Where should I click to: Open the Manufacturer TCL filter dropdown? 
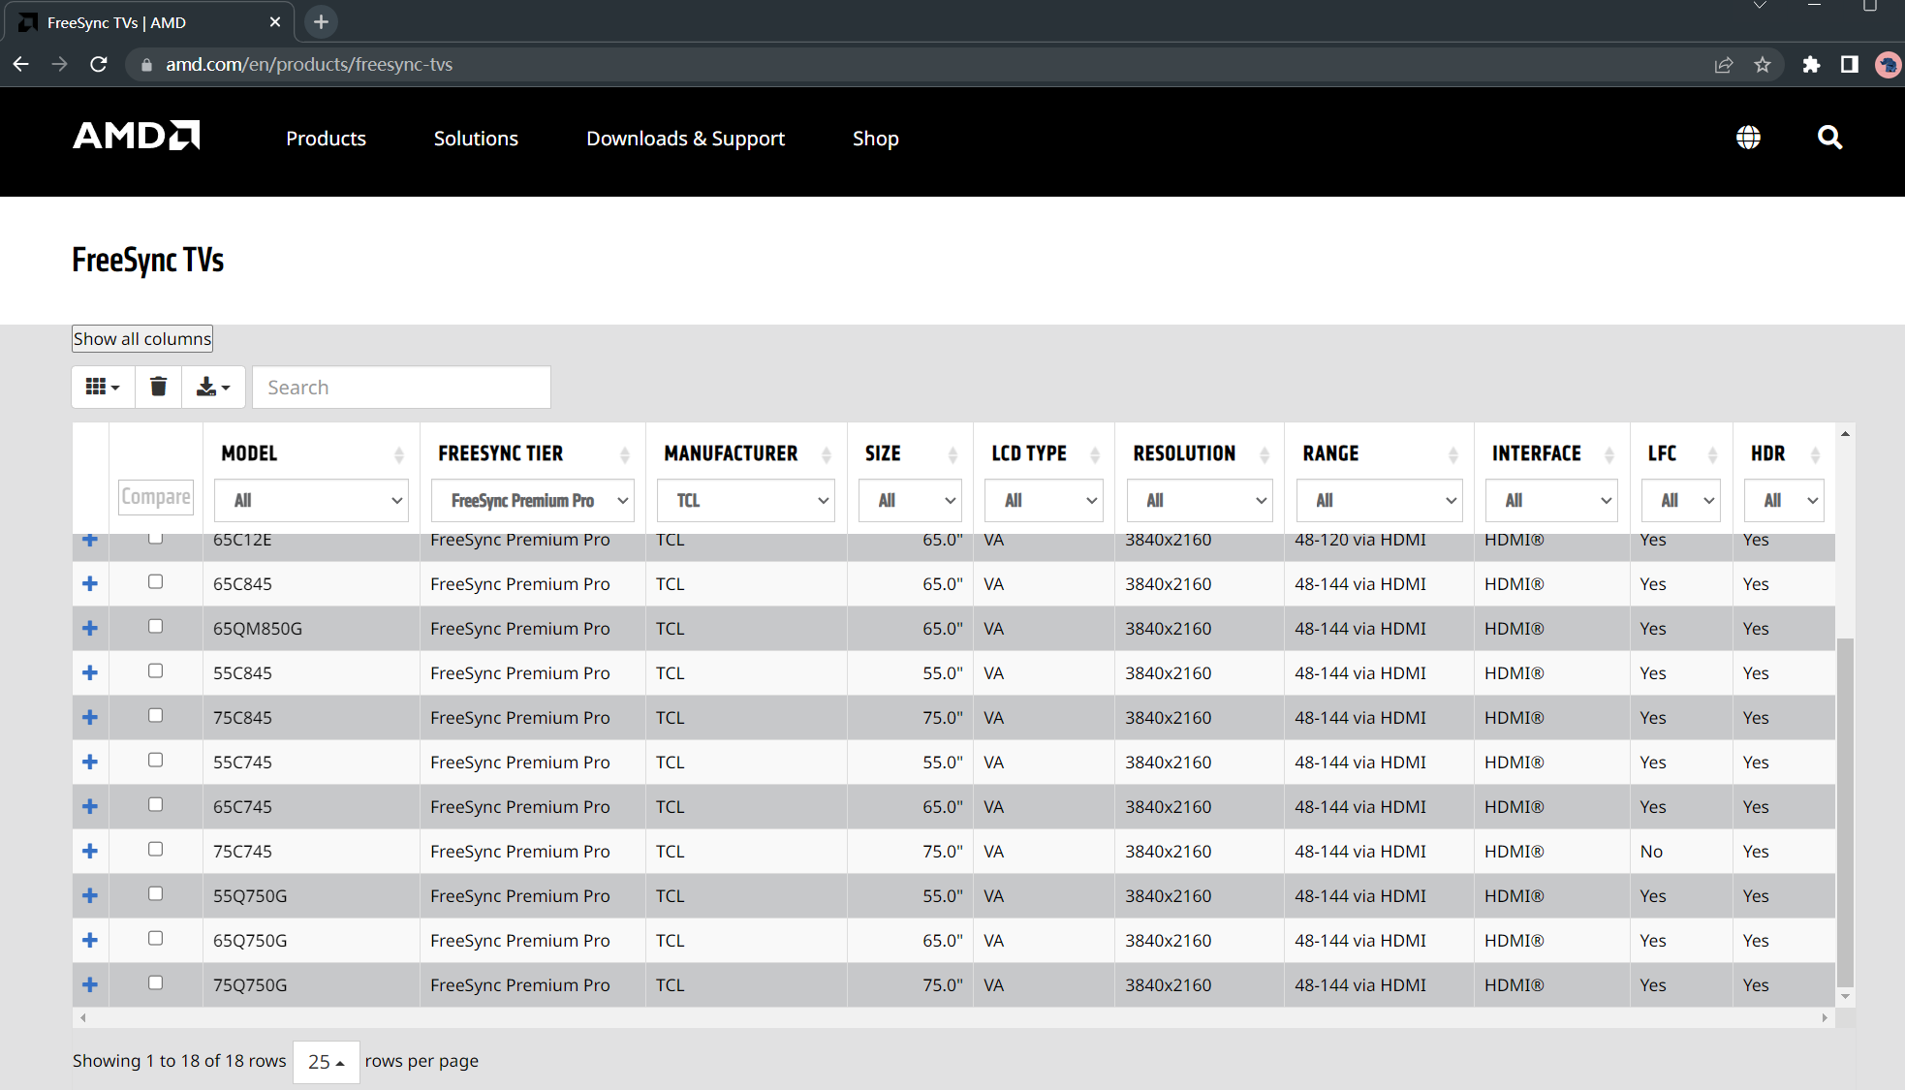click(x=745, y=501)
